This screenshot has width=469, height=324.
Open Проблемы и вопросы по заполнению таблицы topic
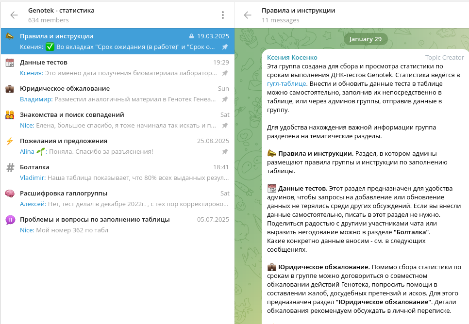click(117, 225)
